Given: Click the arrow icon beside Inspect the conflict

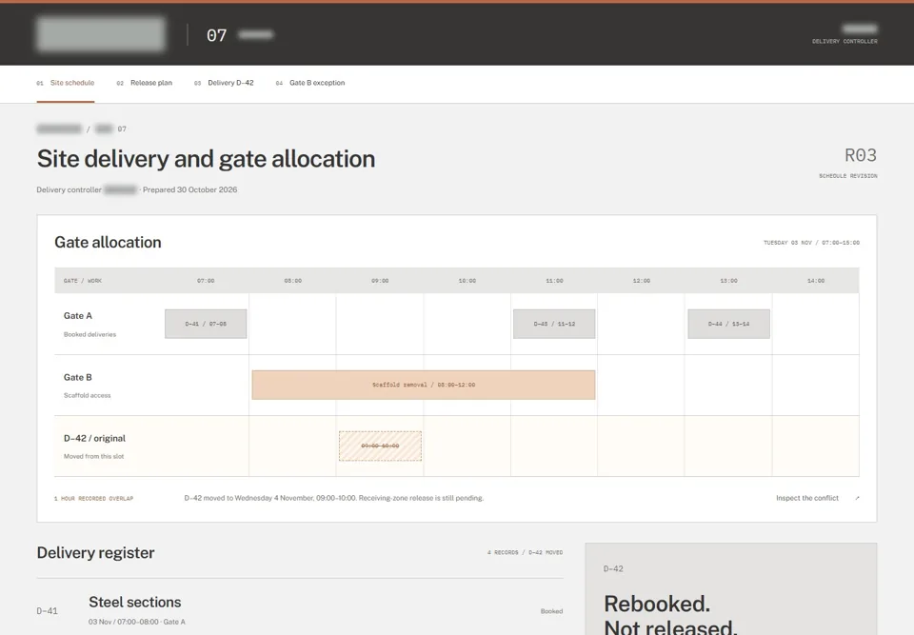Looking at the screenshot, I should click(857, 498).
